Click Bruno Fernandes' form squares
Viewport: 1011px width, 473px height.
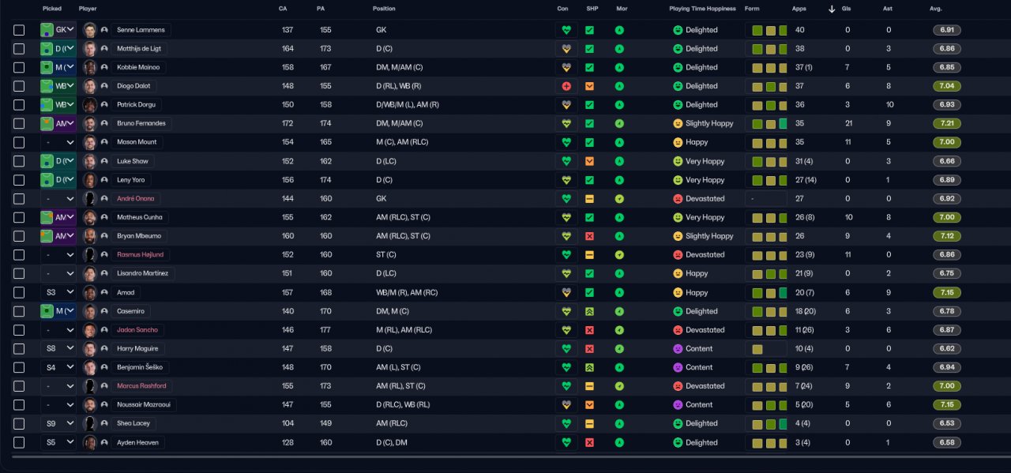[766, 124]
